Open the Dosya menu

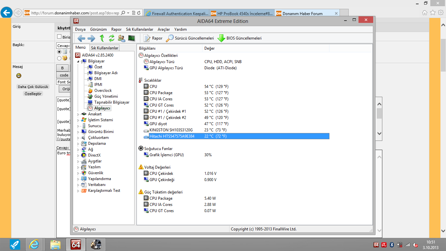pyautogui.click(x=80, y=29)
